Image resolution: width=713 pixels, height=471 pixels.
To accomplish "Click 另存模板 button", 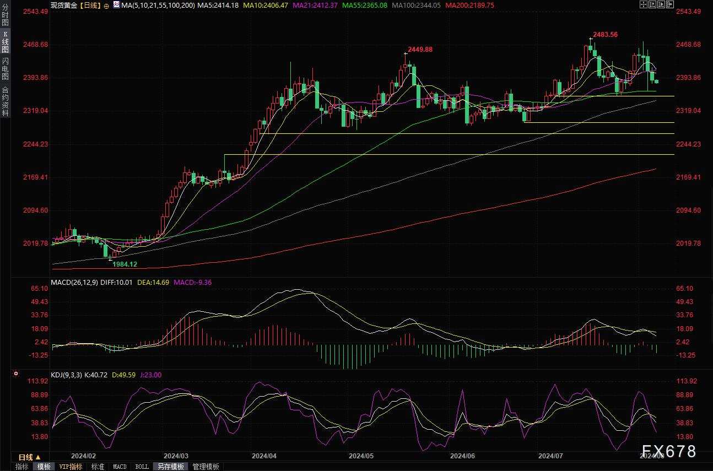I will (x=171, y=467).
